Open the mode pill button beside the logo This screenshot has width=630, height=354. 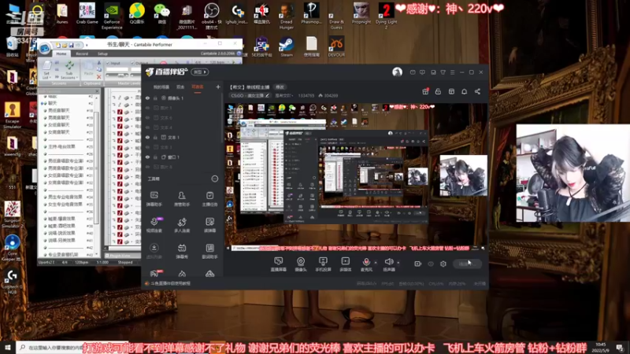tap(200, 72)
